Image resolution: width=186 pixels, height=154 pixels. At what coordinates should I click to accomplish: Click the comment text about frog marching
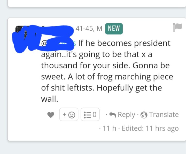107,71
